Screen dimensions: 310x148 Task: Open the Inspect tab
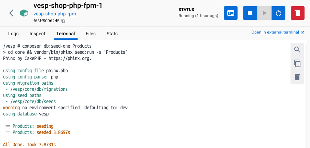click(x=38, y=34)
